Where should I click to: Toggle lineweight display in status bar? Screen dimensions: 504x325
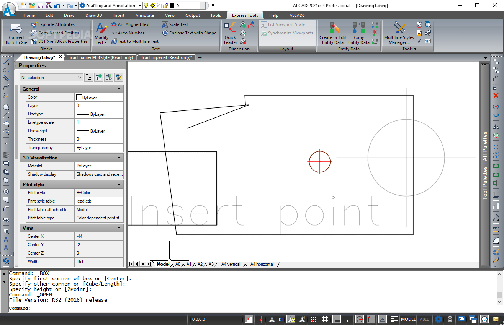tap(394, 319)
